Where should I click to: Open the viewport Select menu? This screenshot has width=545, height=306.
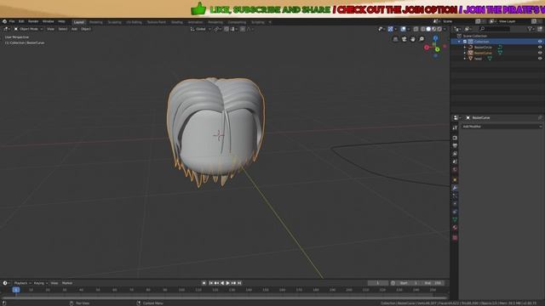[63, 29]
